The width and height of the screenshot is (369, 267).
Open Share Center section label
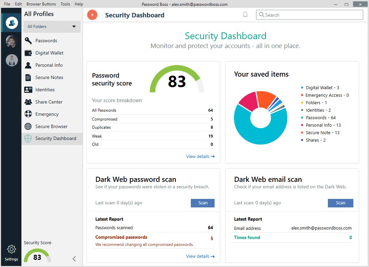pyautogui.click(x=49, y=102)
